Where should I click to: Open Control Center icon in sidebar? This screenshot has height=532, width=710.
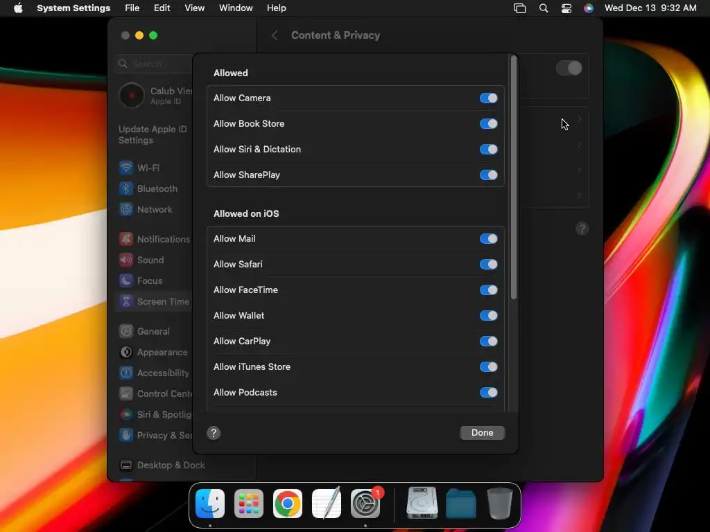(x=126, y=393)
